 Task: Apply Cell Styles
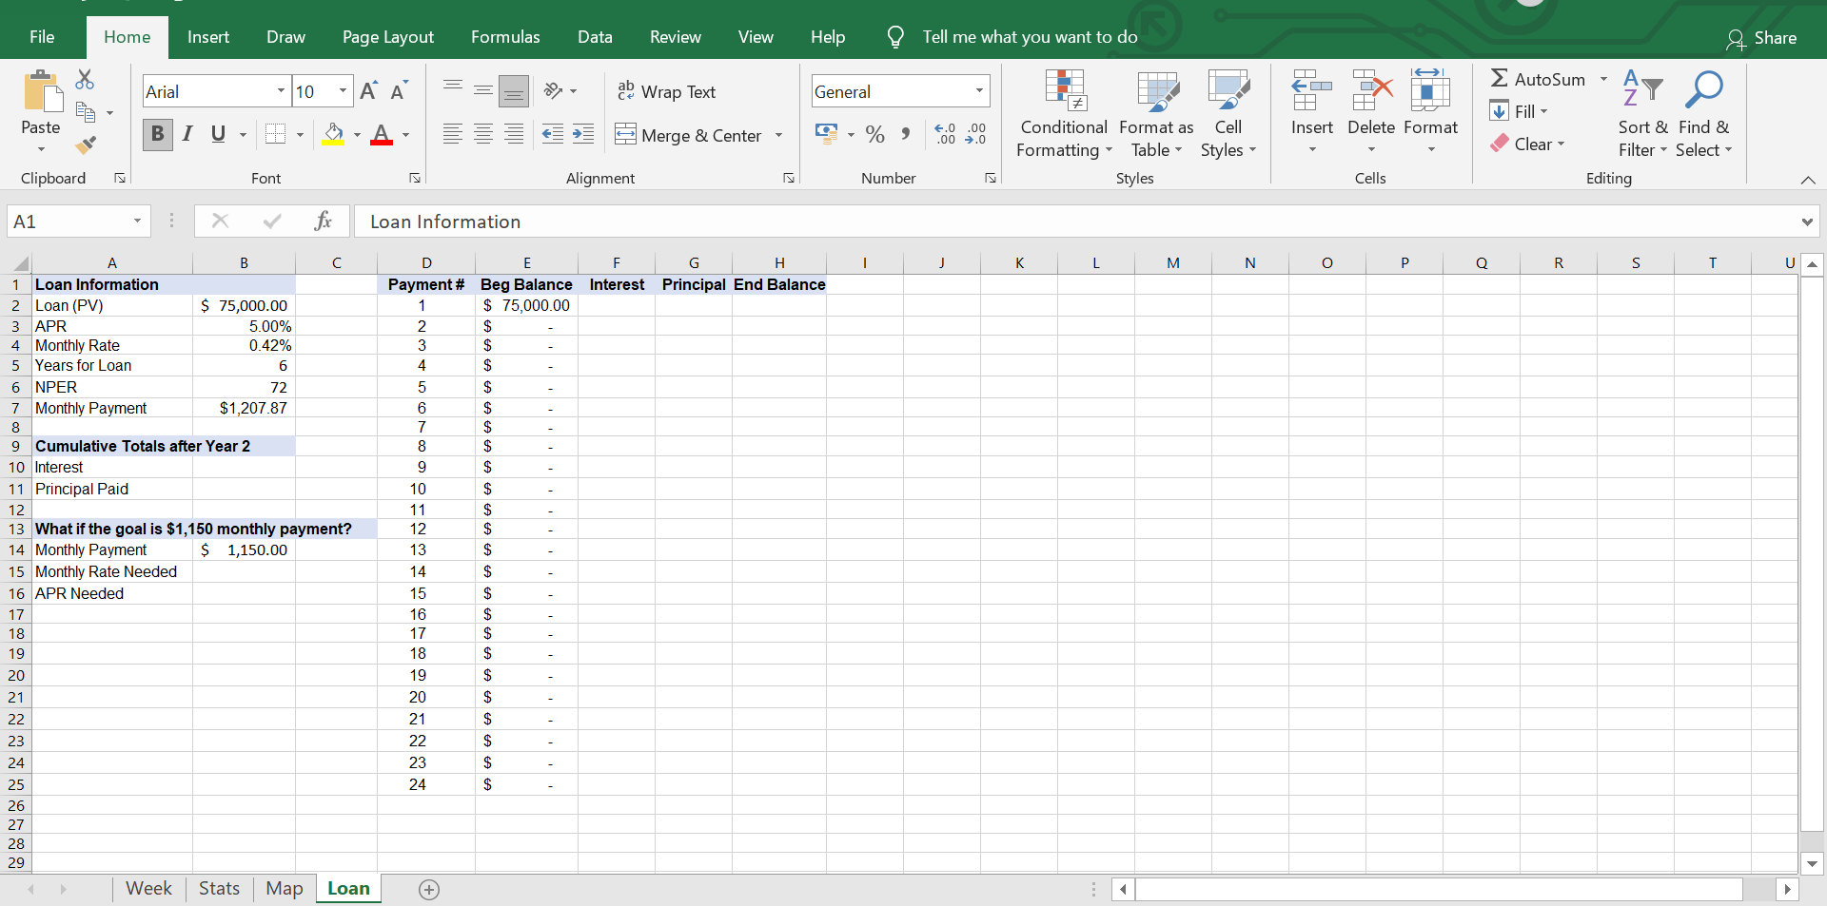1228,111
